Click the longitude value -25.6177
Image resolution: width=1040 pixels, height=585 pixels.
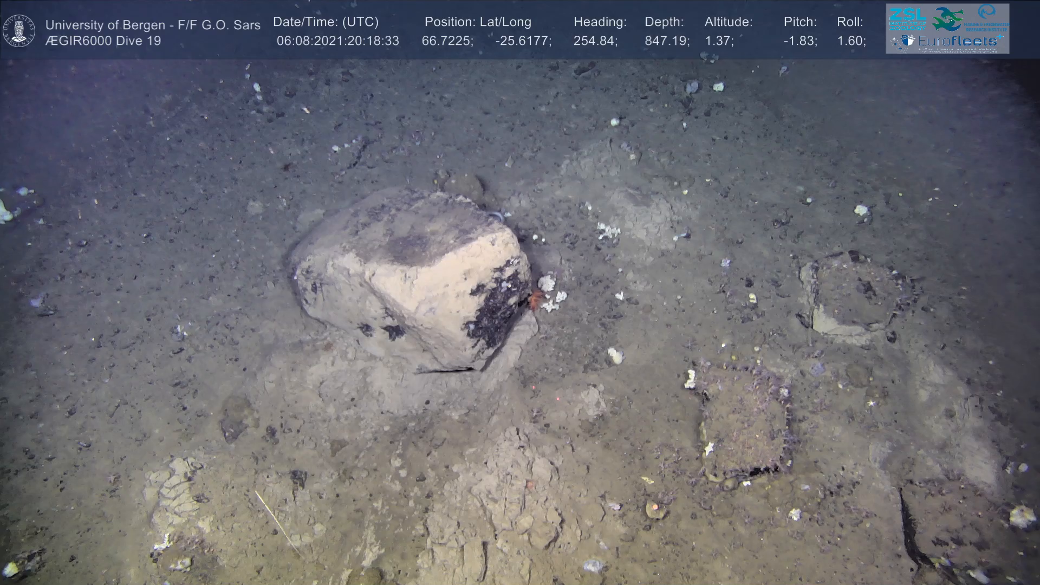tap(523, 41)
